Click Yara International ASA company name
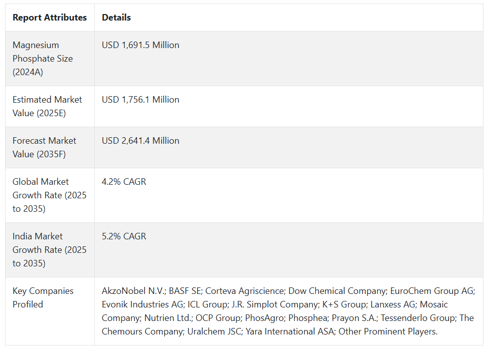Image resolution: width=491 pixels, height=346 pixels. tap(290, 331)
